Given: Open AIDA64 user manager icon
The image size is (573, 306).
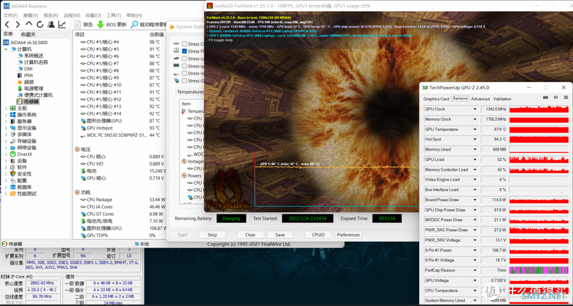Looking at the screenshot, I should (x=51, y=24).
